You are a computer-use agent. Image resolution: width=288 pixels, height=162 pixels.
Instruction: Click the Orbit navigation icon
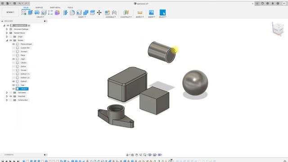pos(127,155)
